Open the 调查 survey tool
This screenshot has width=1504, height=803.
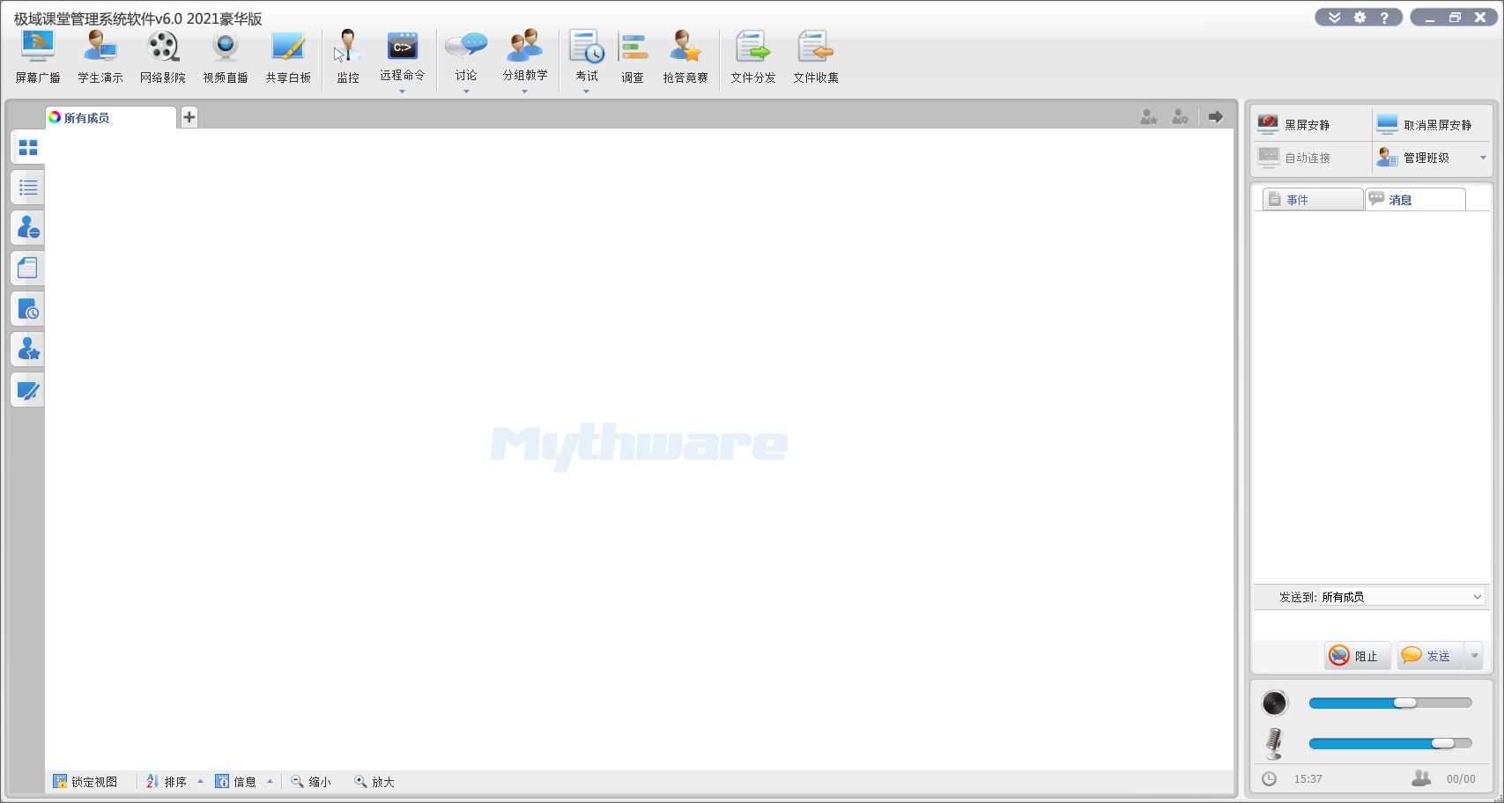[x=633, y=57]
